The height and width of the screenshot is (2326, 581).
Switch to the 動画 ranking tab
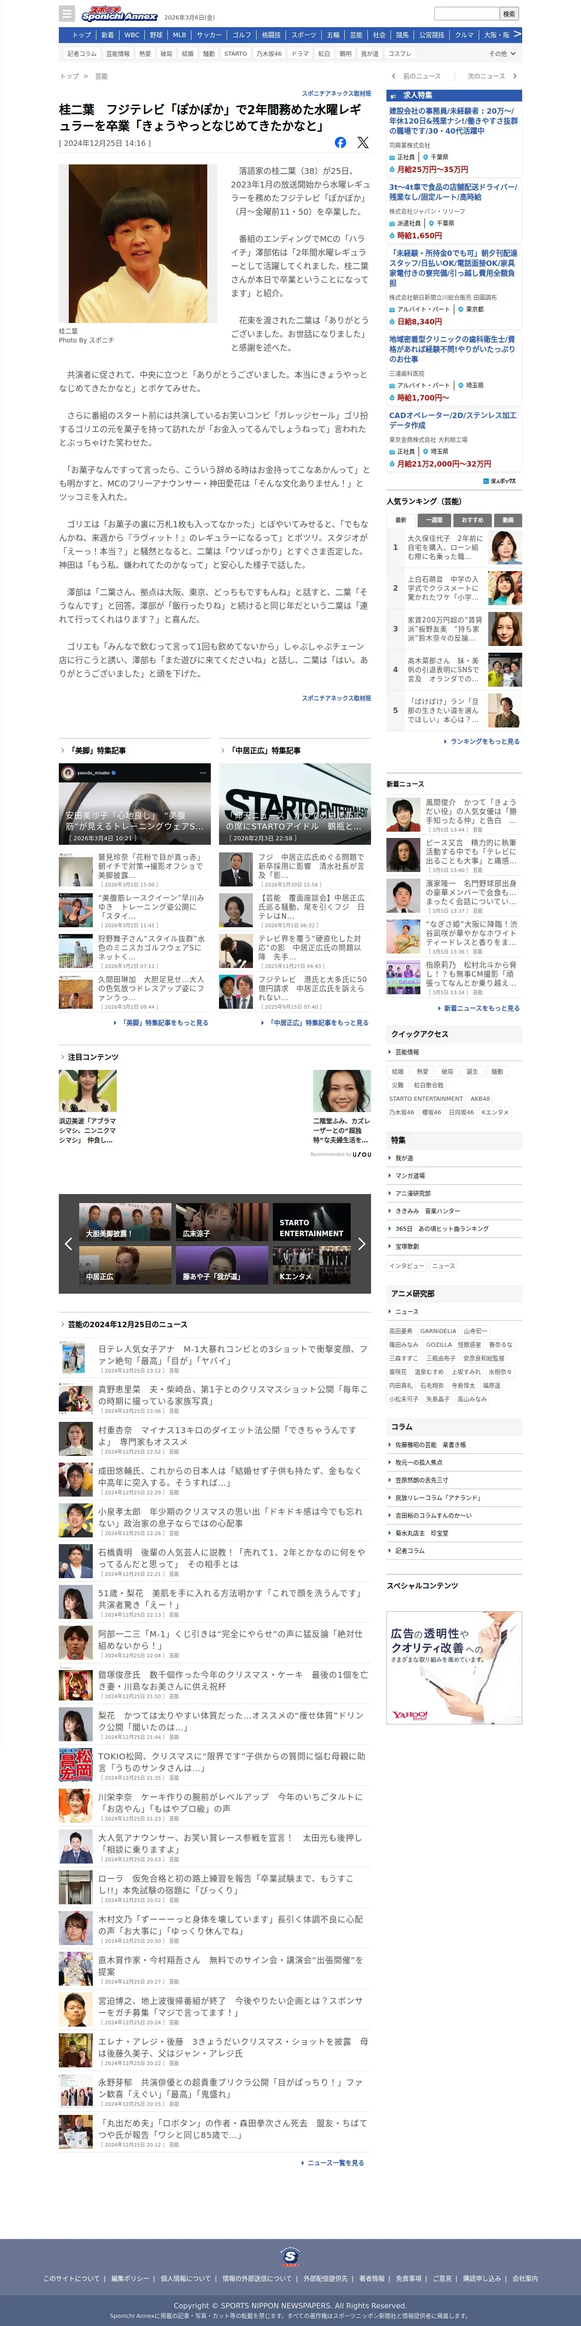(507, 520)
